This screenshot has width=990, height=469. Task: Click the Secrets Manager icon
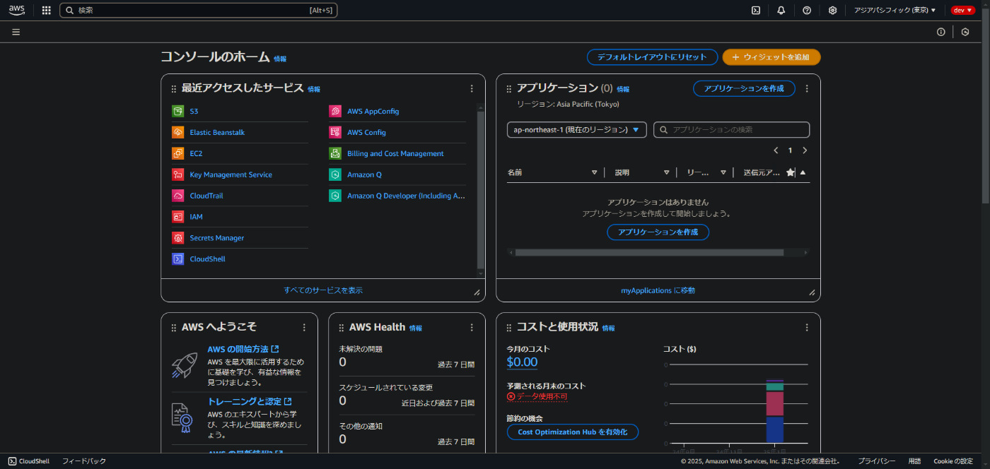pyautogui.click(x=177, y=238)
